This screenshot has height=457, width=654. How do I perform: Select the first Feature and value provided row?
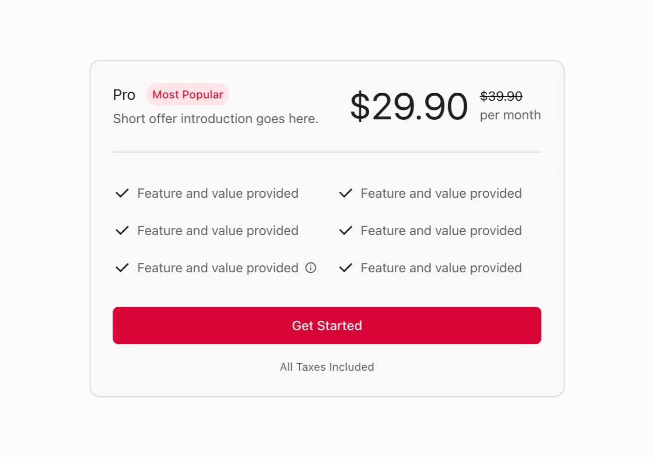218,193
